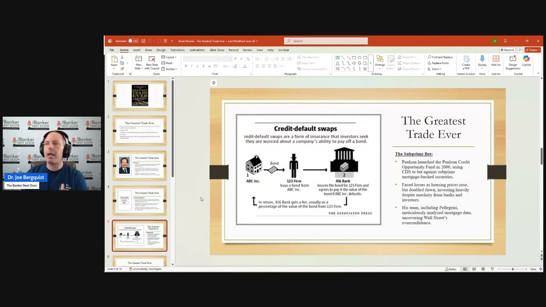Click the zoom in plus button

(x=526, y=269)
